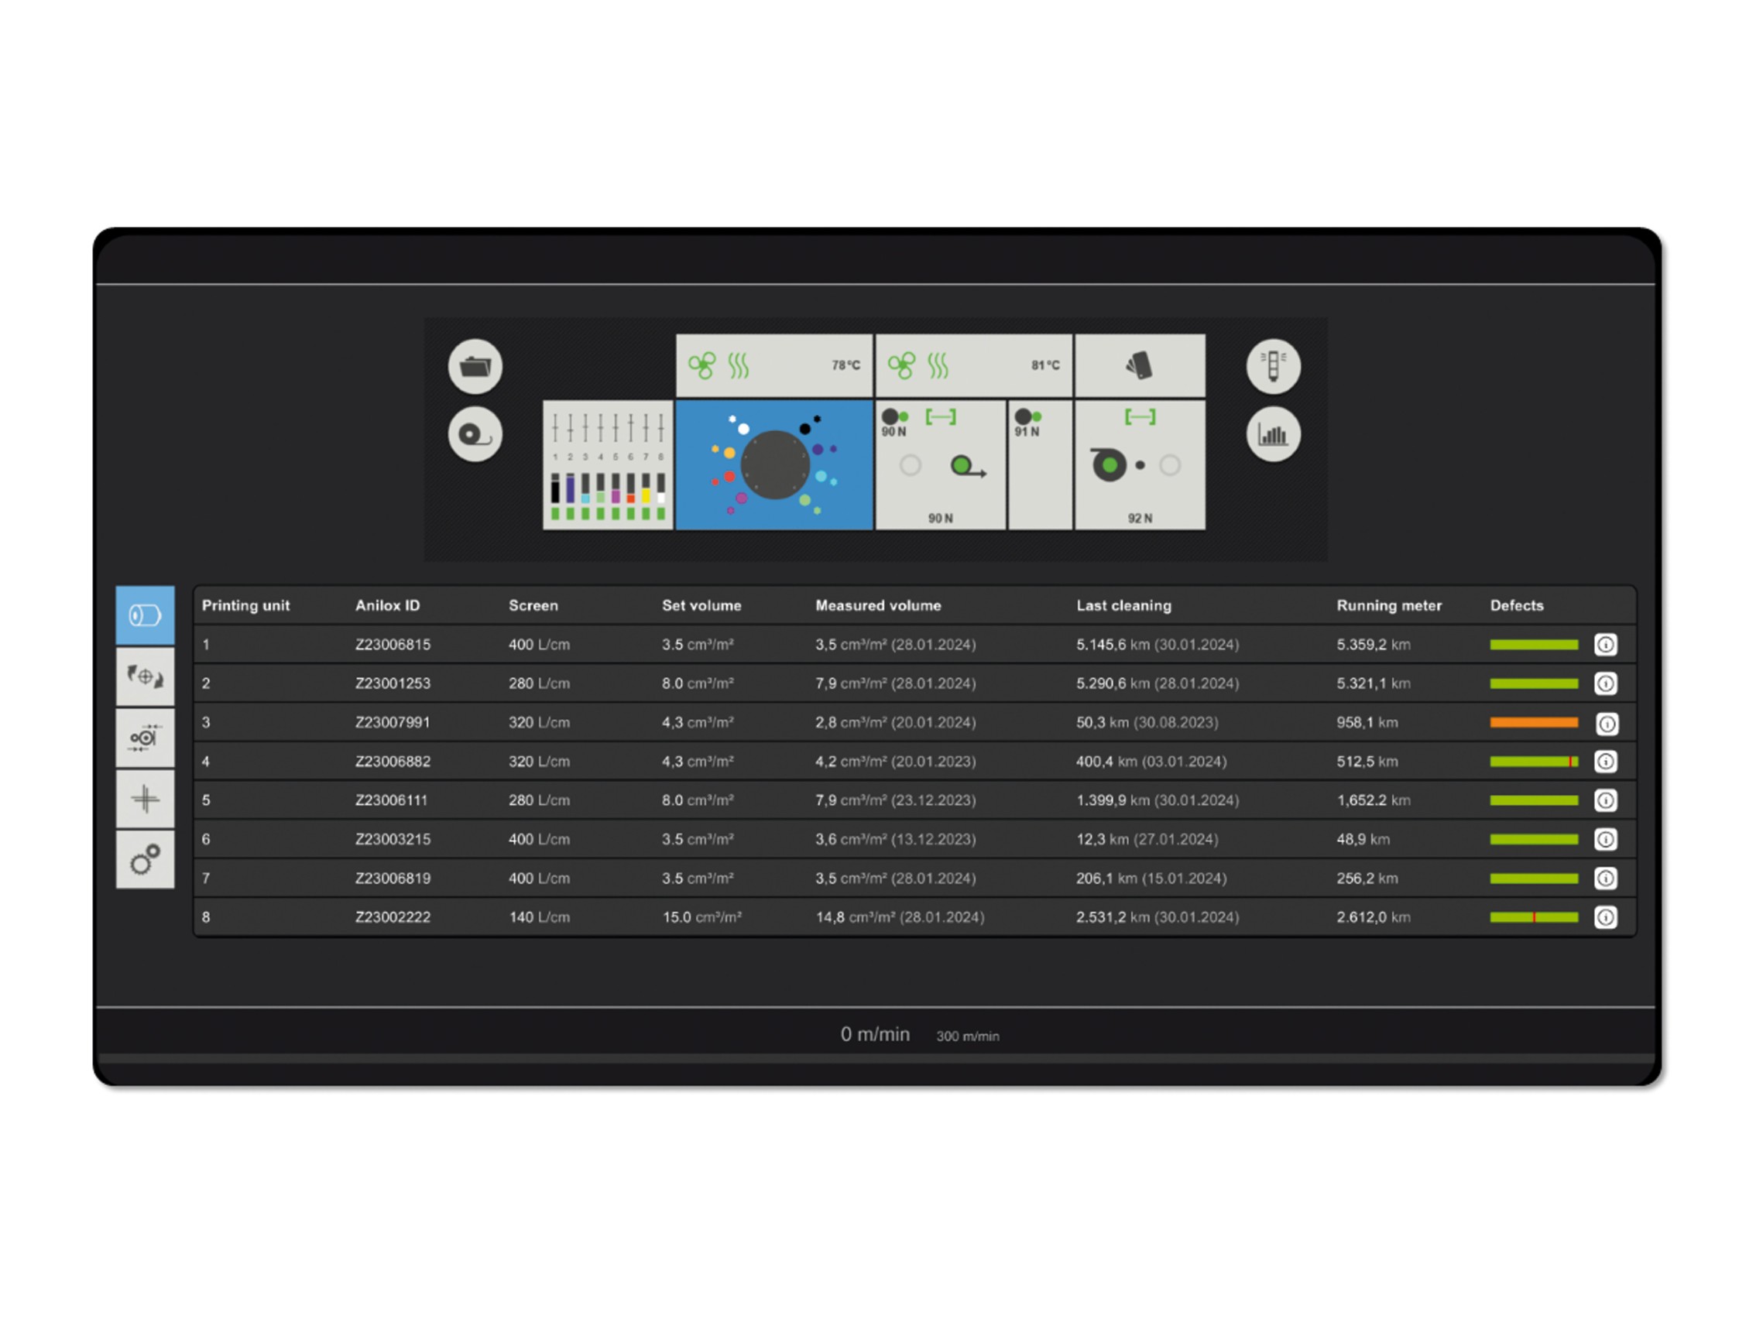Click the Last cleaning column header
The height and width of the screenshot is (1322, 1763).
click(x=1123, y=605)
